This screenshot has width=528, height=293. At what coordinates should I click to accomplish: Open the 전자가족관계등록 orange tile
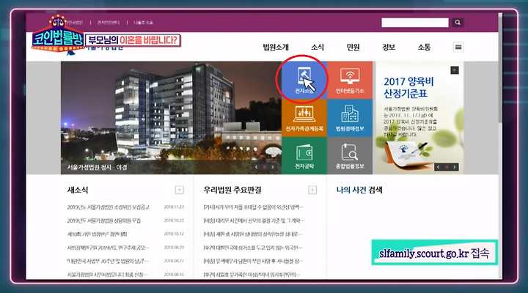pyautogui.click(x=304, y=118)
